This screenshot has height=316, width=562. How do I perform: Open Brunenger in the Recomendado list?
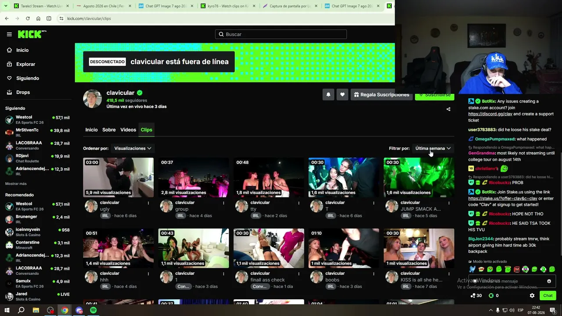point(37,219)
